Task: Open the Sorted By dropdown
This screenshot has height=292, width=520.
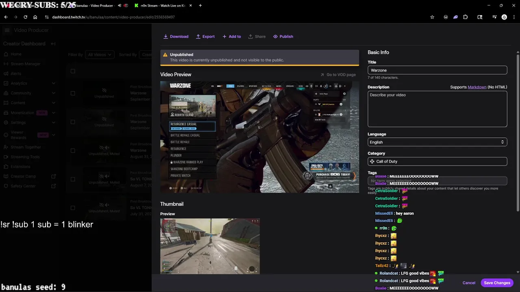Action: coord(145,55)
